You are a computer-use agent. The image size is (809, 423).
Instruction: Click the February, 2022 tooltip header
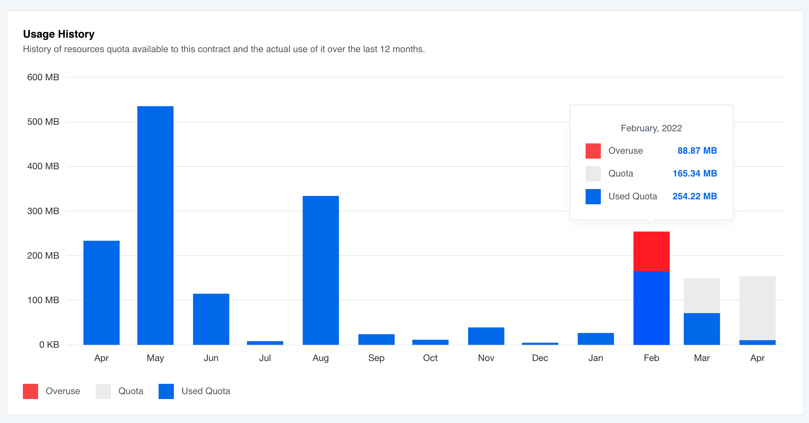pyautogui.click(x=651, y=128)
